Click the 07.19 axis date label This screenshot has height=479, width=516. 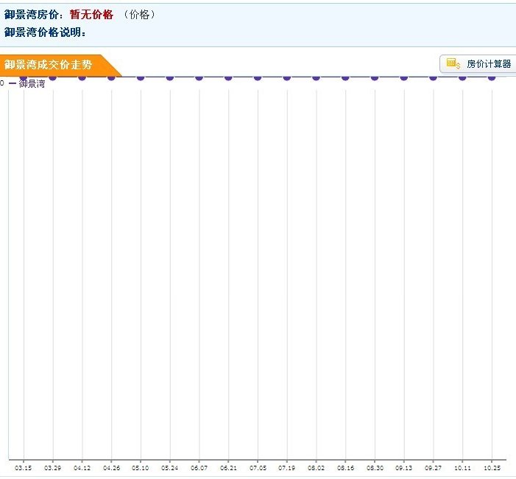tap(287, 468)
